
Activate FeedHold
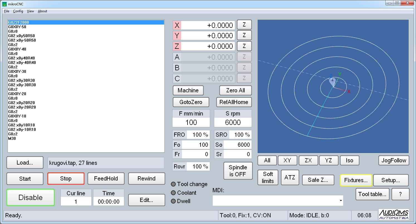(106, 179)
